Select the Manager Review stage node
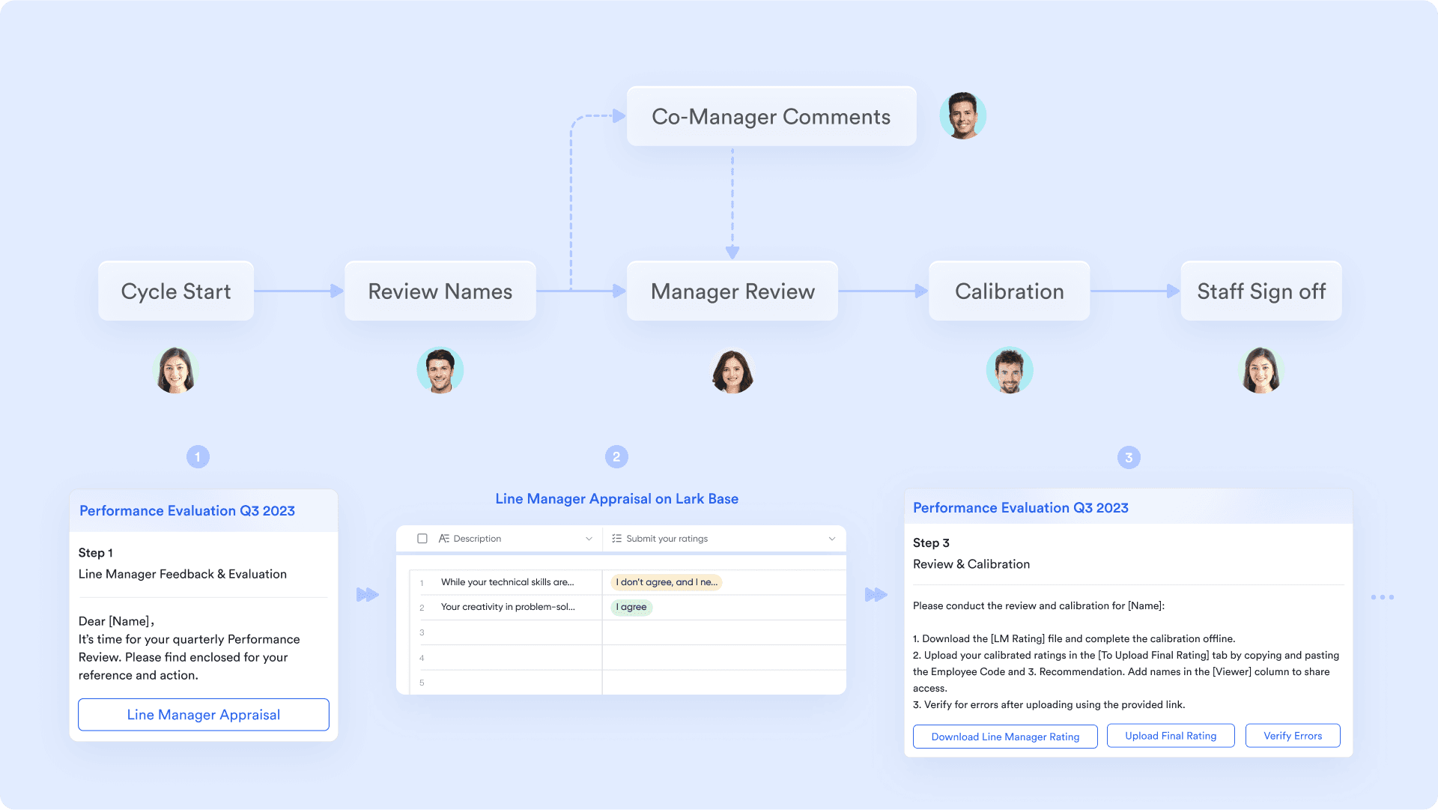The width and height of the screenshot is (1438, 810). pos(732,291)
